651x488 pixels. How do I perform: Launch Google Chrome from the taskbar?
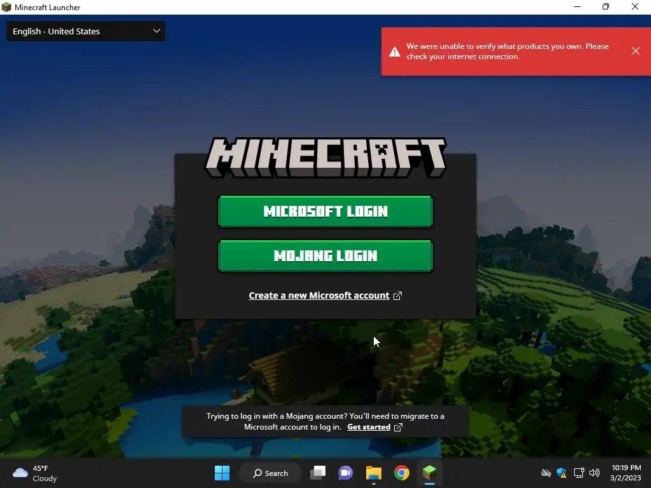tap(402, 473)
